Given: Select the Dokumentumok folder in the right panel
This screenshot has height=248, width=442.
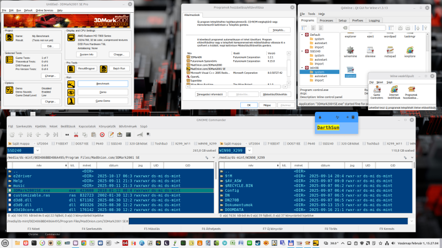Looking at the screenshot, I should [315, 205].
